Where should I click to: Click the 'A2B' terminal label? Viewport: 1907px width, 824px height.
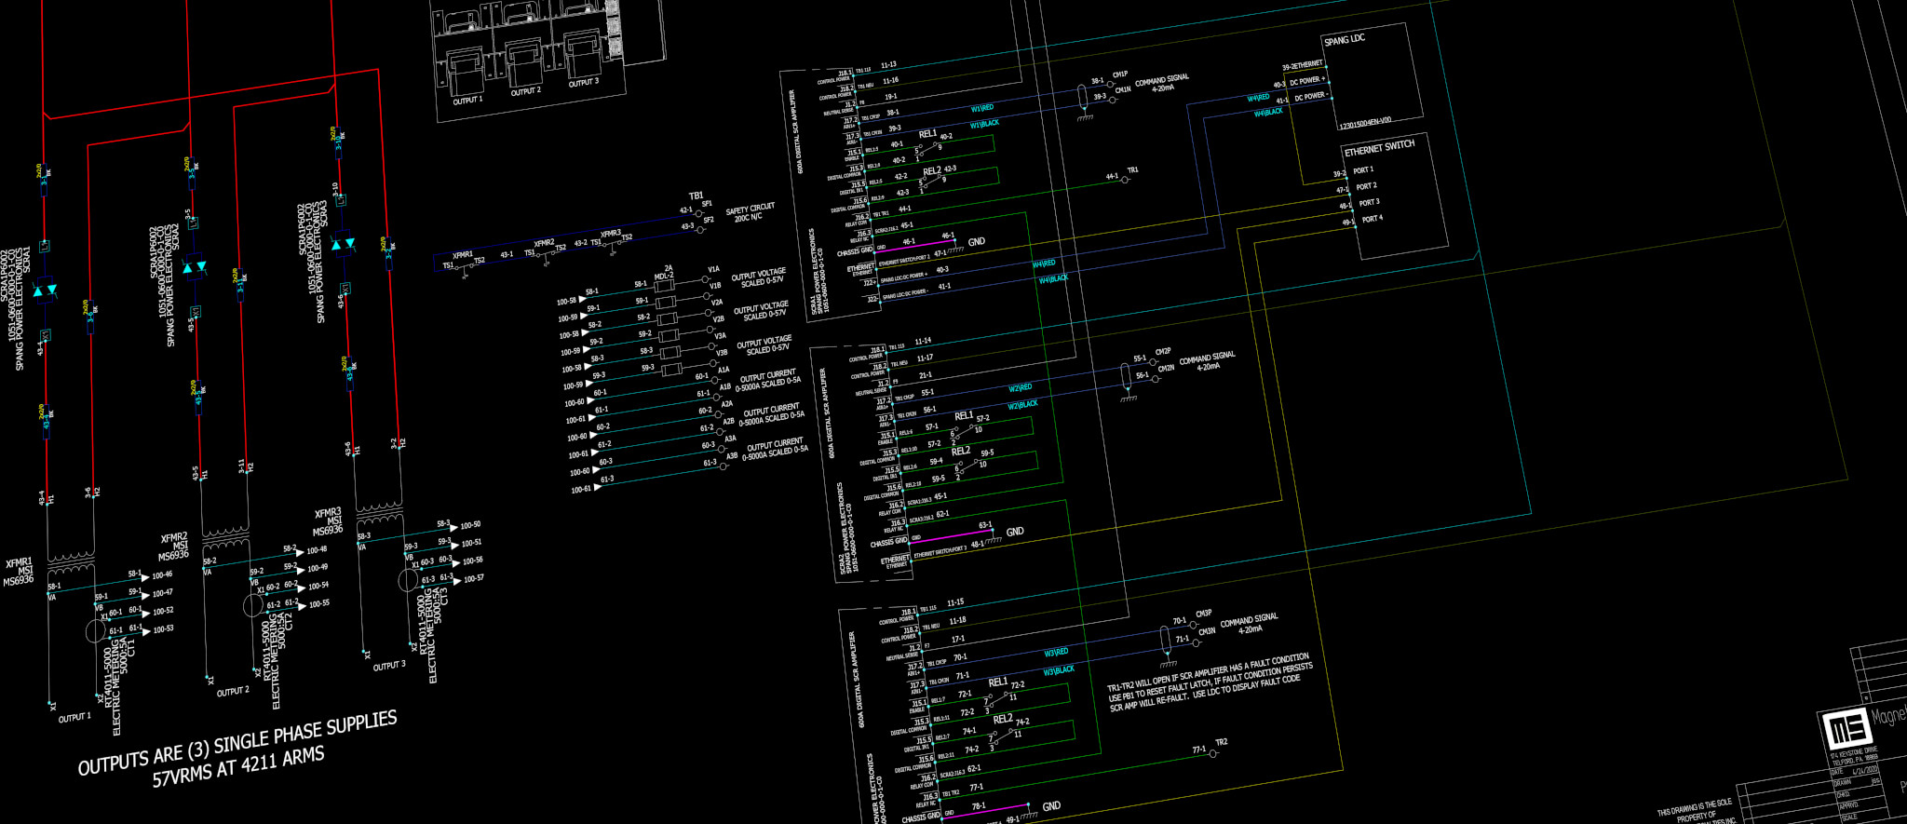click(x=729, y=421)
